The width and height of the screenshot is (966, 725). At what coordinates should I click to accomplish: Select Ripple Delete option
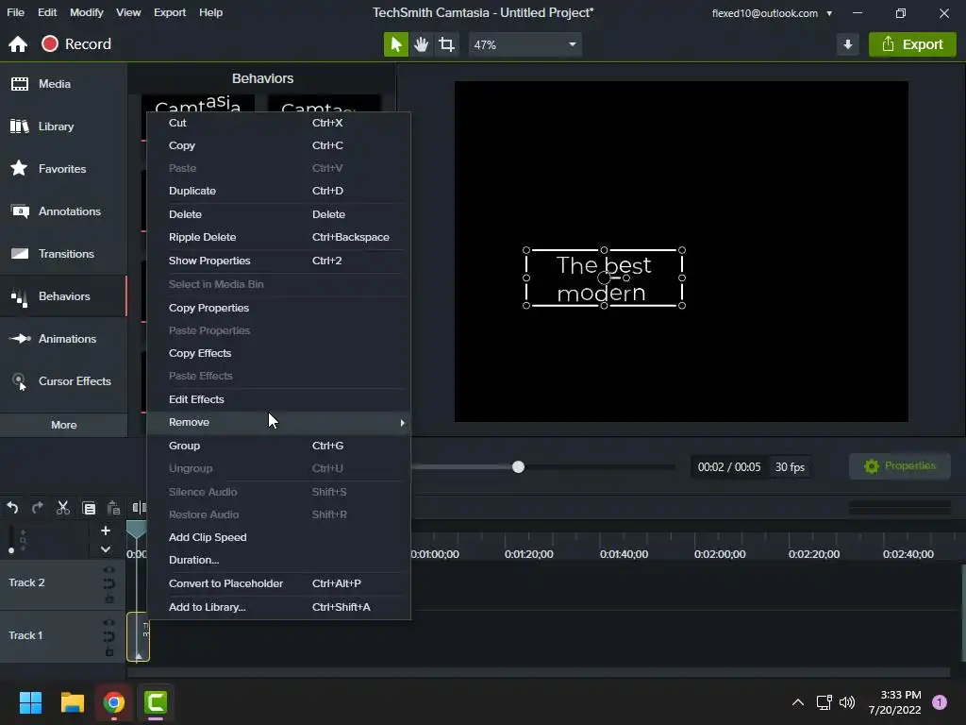[x=278, y=237]
